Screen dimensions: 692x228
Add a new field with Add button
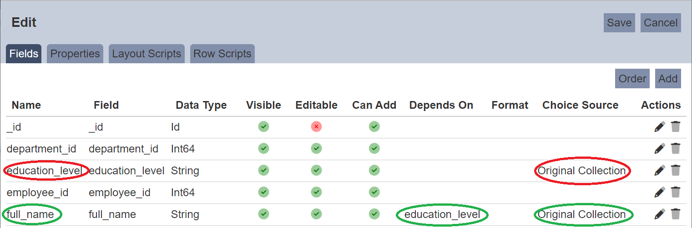[668, 79]
